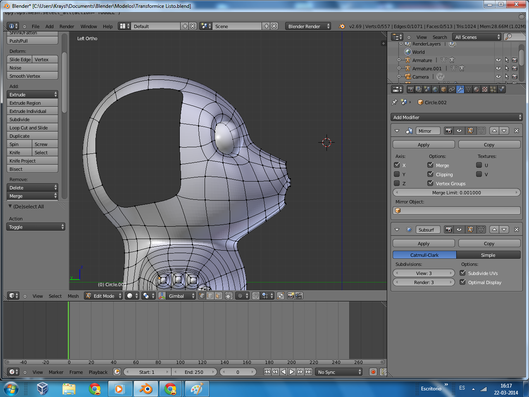Open the Material properties tab icon
Image resolution: width=529 pixels, height=397 pixels.
(477, 89)
